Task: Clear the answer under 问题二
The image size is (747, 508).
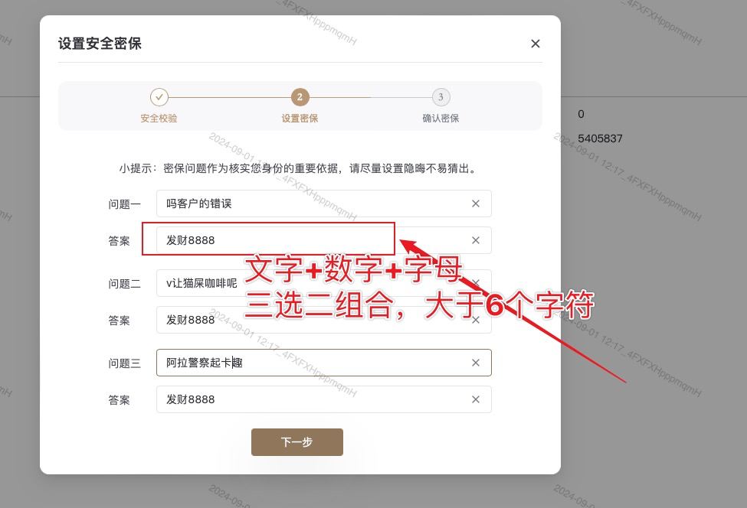Action: [x=476, y=320]
